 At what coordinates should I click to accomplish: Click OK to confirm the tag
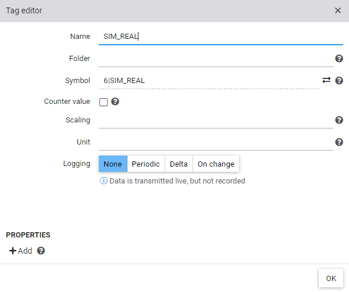coord(331,278)
